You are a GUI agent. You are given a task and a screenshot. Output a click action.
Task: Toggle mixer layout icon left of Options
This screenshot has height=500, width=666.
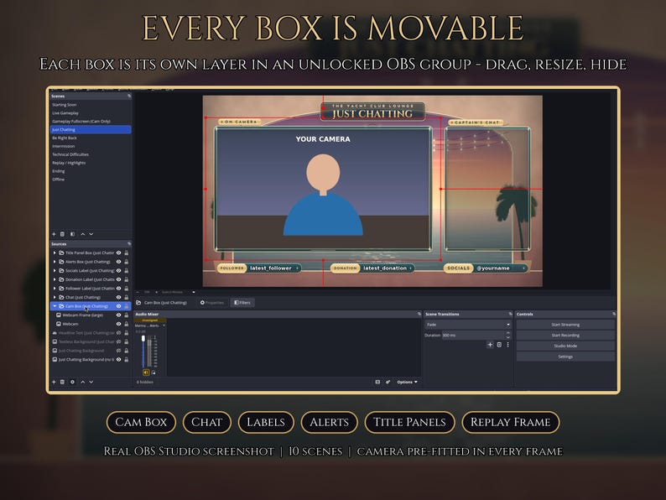click(x=377, y=382)
